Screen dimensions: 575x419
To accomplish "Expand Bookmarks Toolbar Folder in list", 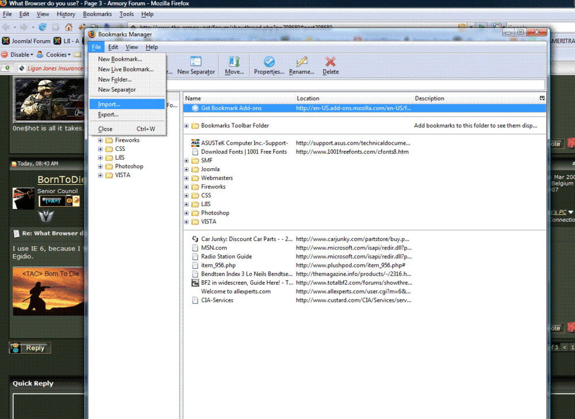I will coord(186,126).
